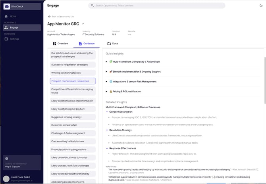Focus the Search Opportunity input field

click(156, 6)
